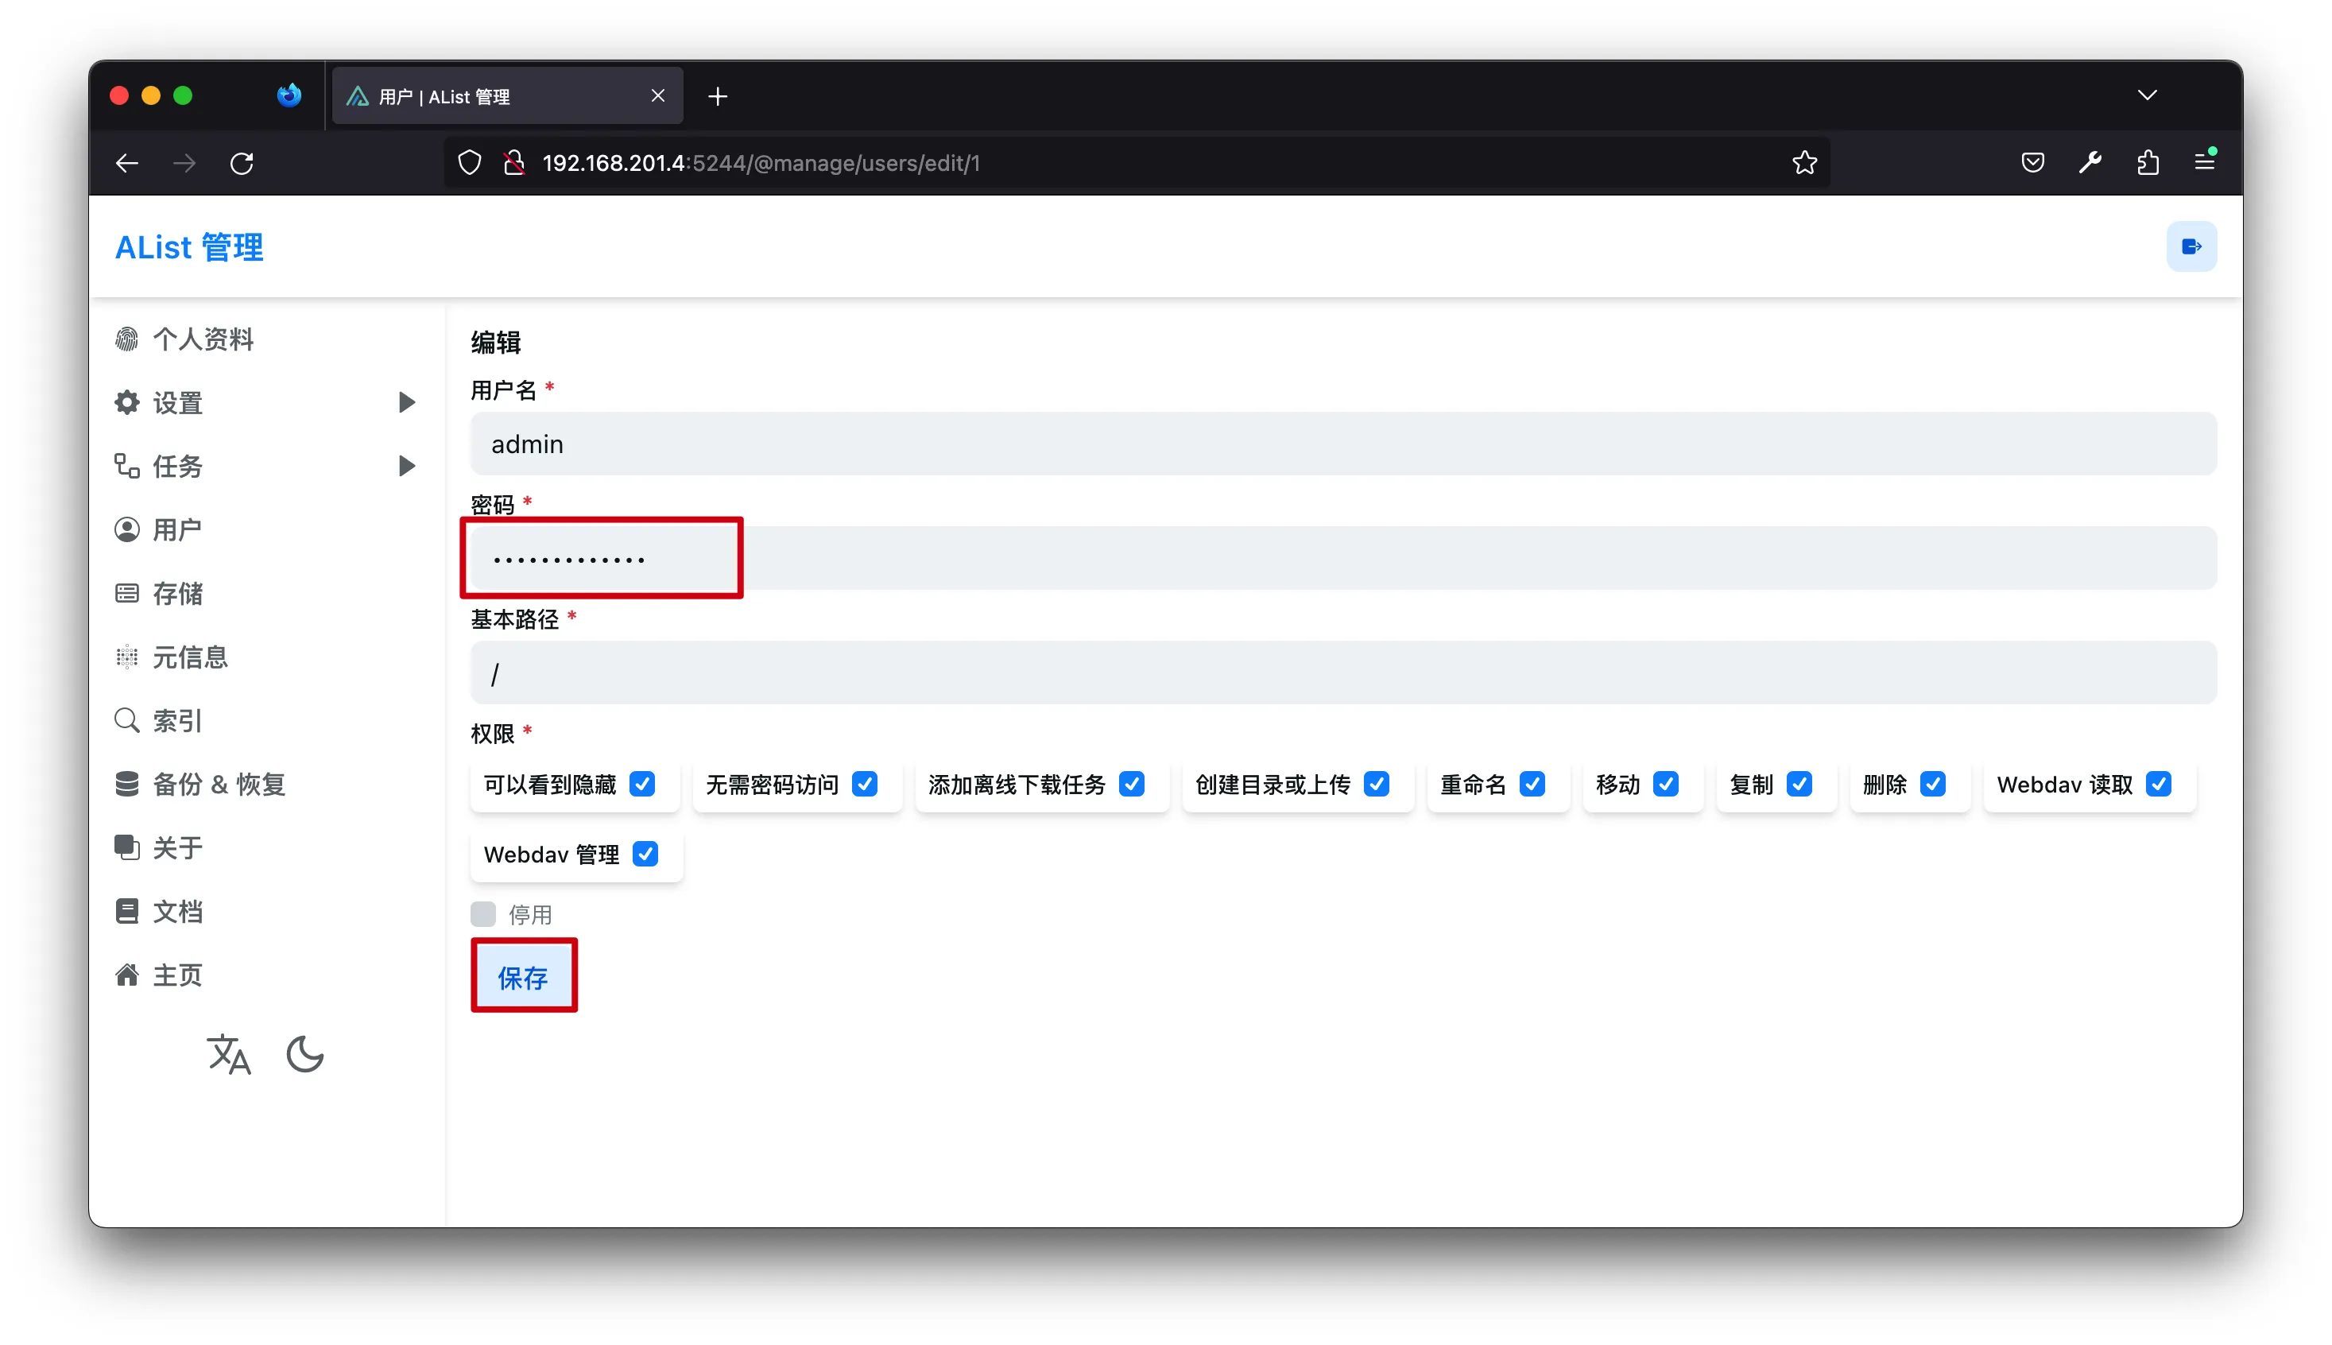The height and width of the screenshot is (1345, 2332).
Task: Open 个人资料 in the sidebar
Action: [x=202, y=339]
